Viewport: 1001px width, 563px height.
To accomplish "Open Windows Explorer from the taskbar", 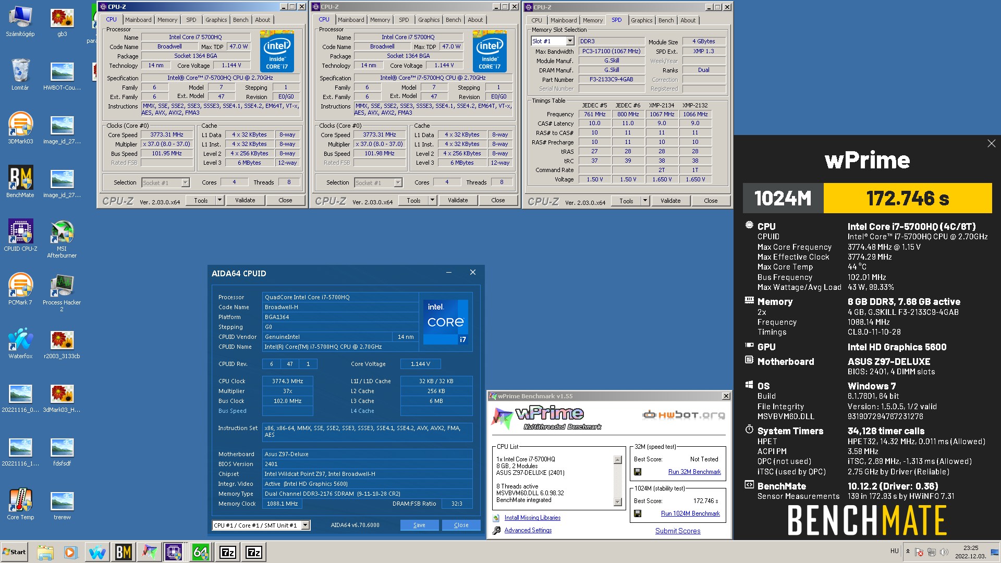I will [45, 552].
